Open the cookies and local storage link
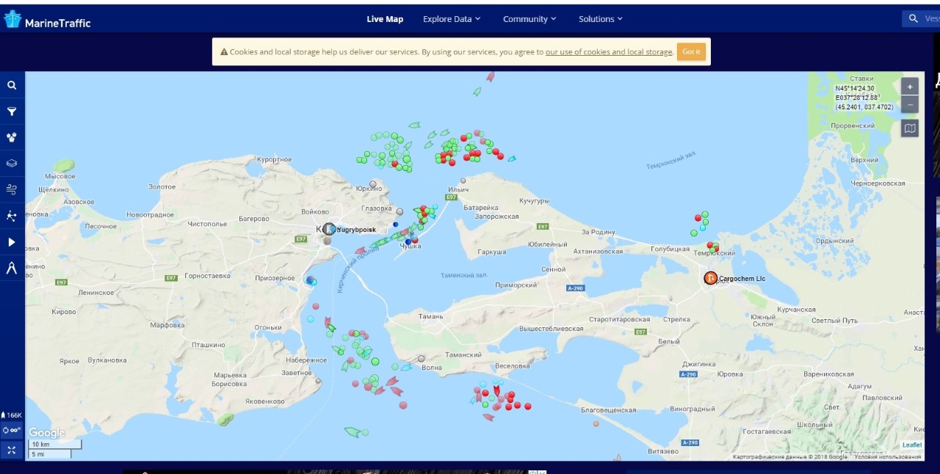Screen dimensions: 940x474 click(609, 52)
